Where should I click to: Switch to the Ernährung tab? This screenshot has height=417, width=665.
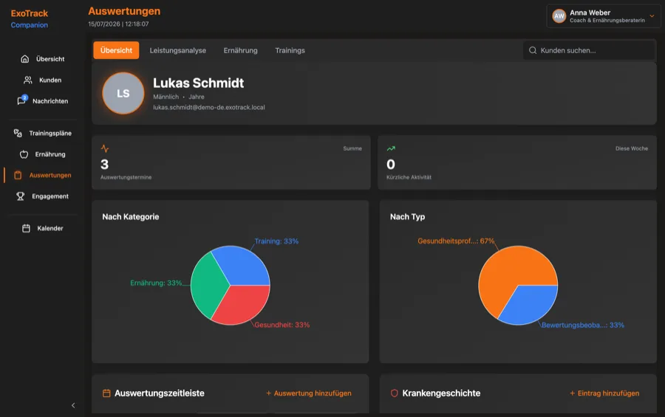click(240, 50)
